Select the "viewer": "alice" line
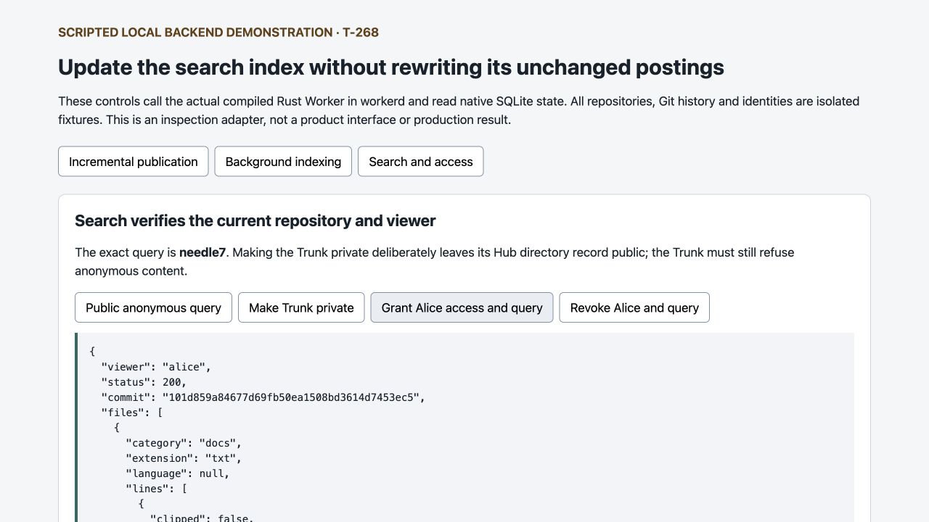Image resolution: width=929 pixels, height=522 pixels. [156, 367]
